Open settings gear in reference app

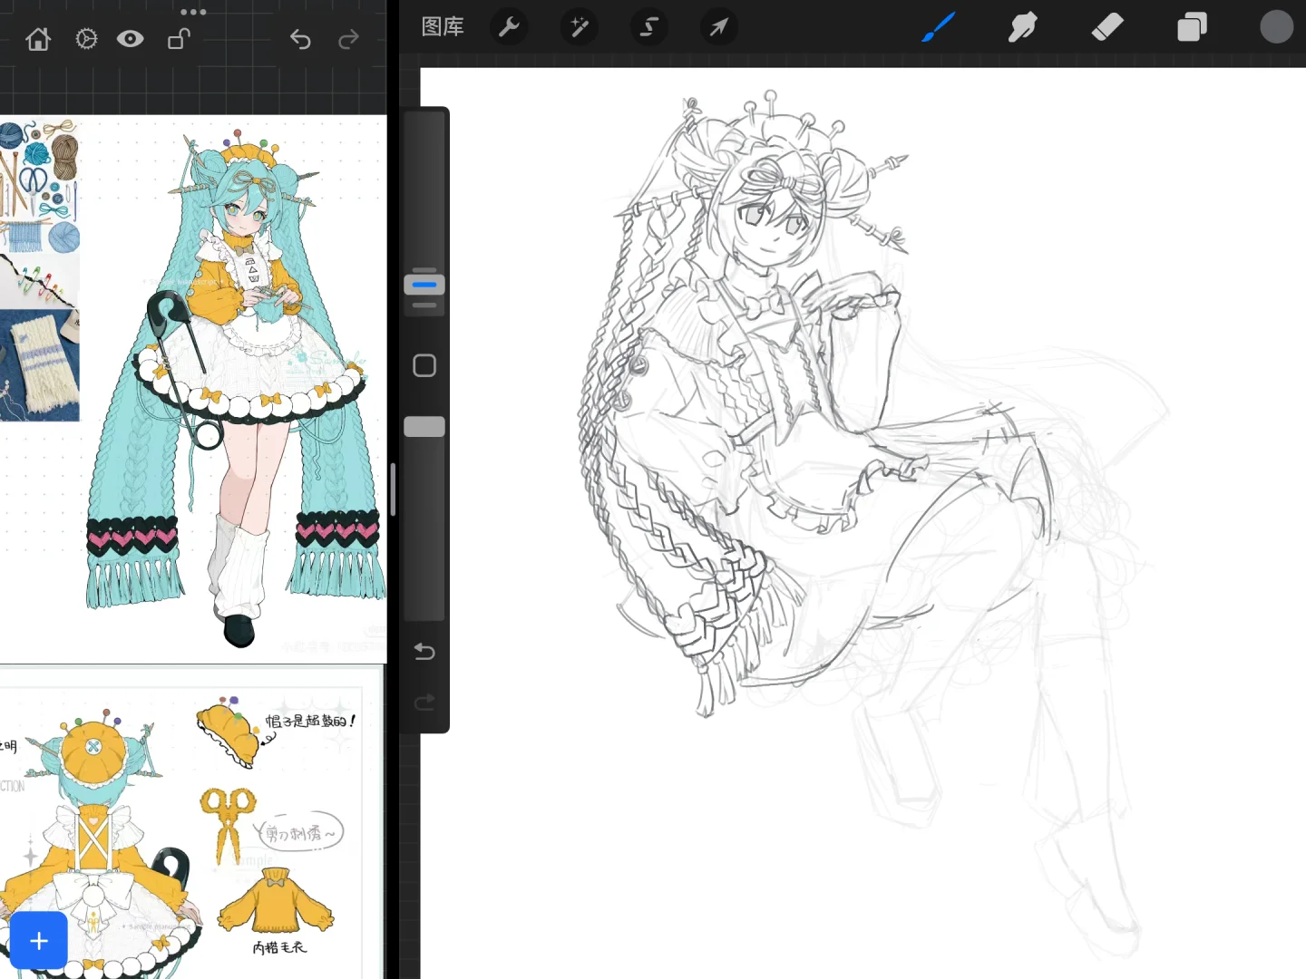point(86,39)
